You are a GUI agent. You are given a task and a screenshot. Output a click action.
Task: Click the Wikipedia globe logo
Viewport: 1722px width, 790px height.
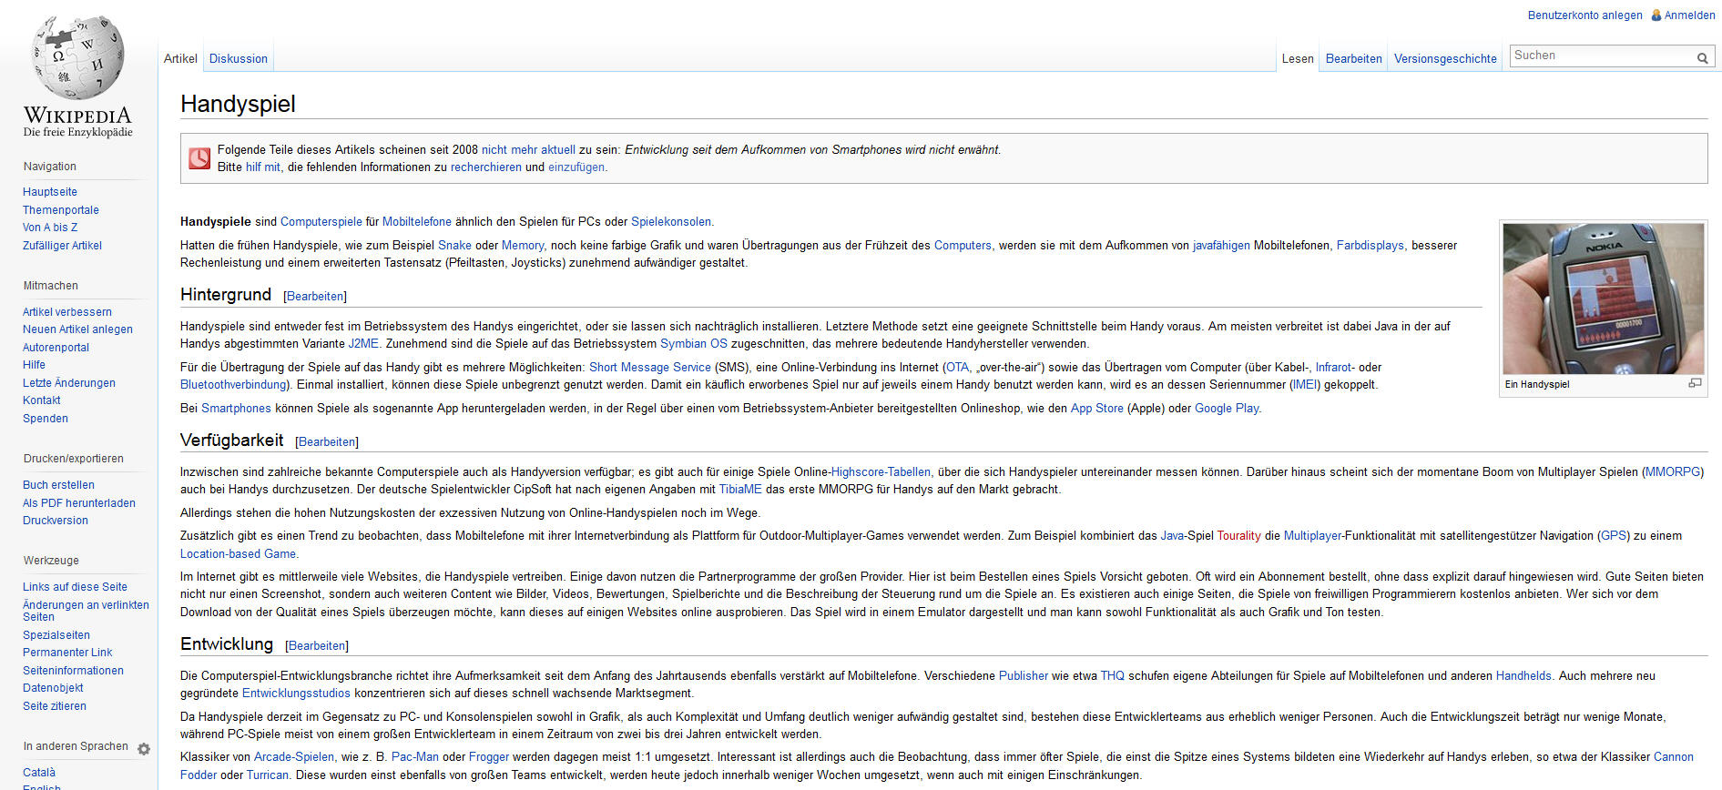click(77, 59)
